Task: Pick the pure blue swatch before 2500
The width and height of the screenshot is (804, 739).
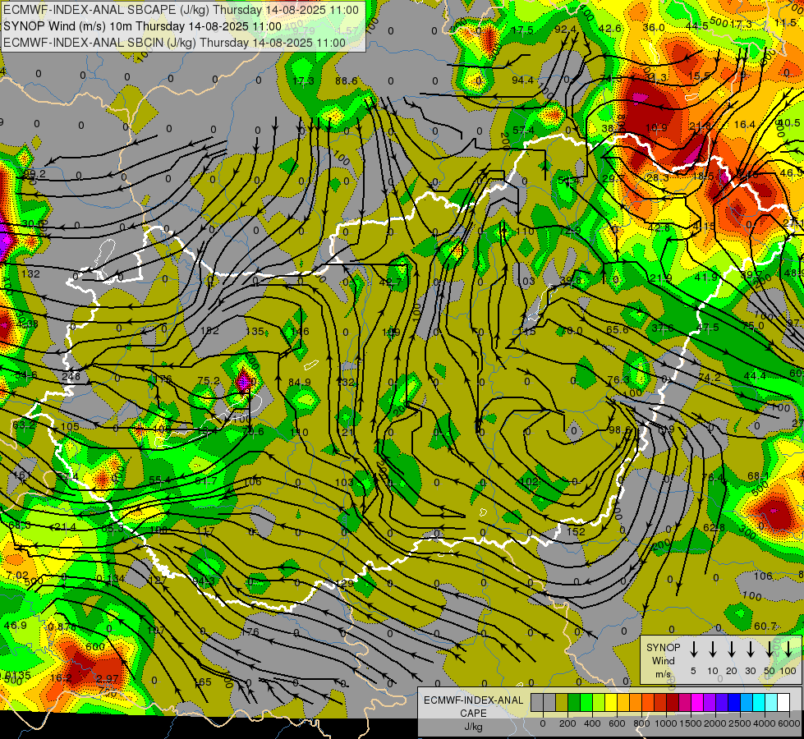Action: point(733,703)
